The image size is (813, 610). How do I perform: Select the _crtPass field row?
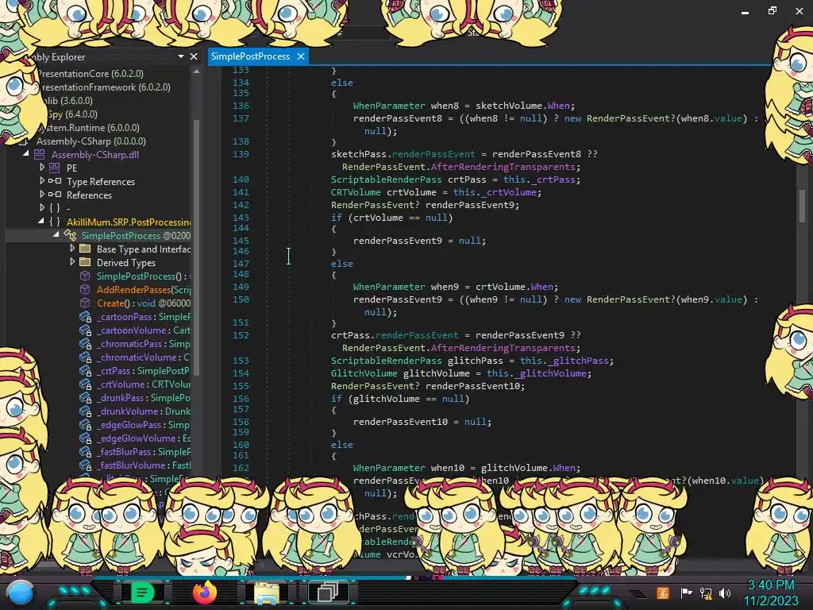143,370
